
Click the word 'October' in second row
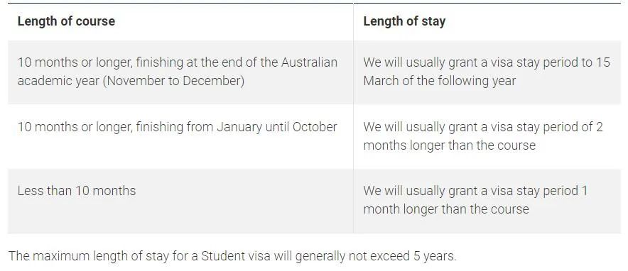pyautogui.click(x=315, y=127)
